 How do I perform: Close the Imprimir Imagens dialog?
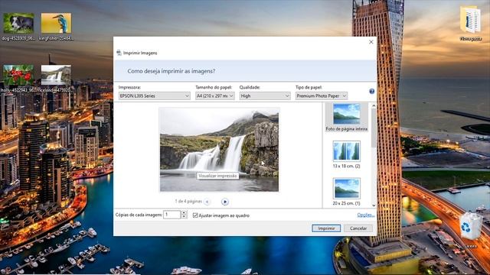click(x=371, y=42)
